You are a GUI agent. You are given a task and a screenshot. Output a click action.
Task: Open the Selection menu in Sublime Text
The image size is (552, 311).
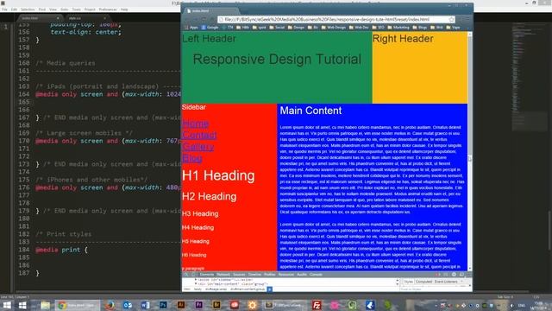(28, 10)
